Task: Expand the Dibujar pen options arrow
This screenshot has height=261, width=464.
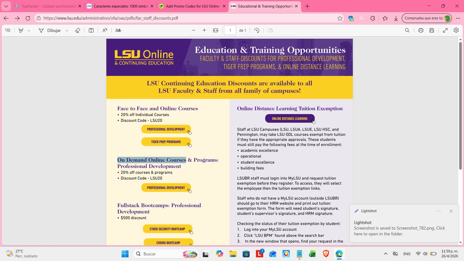Action: tap(67, 31)
